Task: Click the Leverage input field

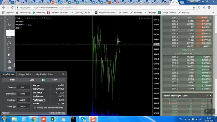Action: [23, 106]
